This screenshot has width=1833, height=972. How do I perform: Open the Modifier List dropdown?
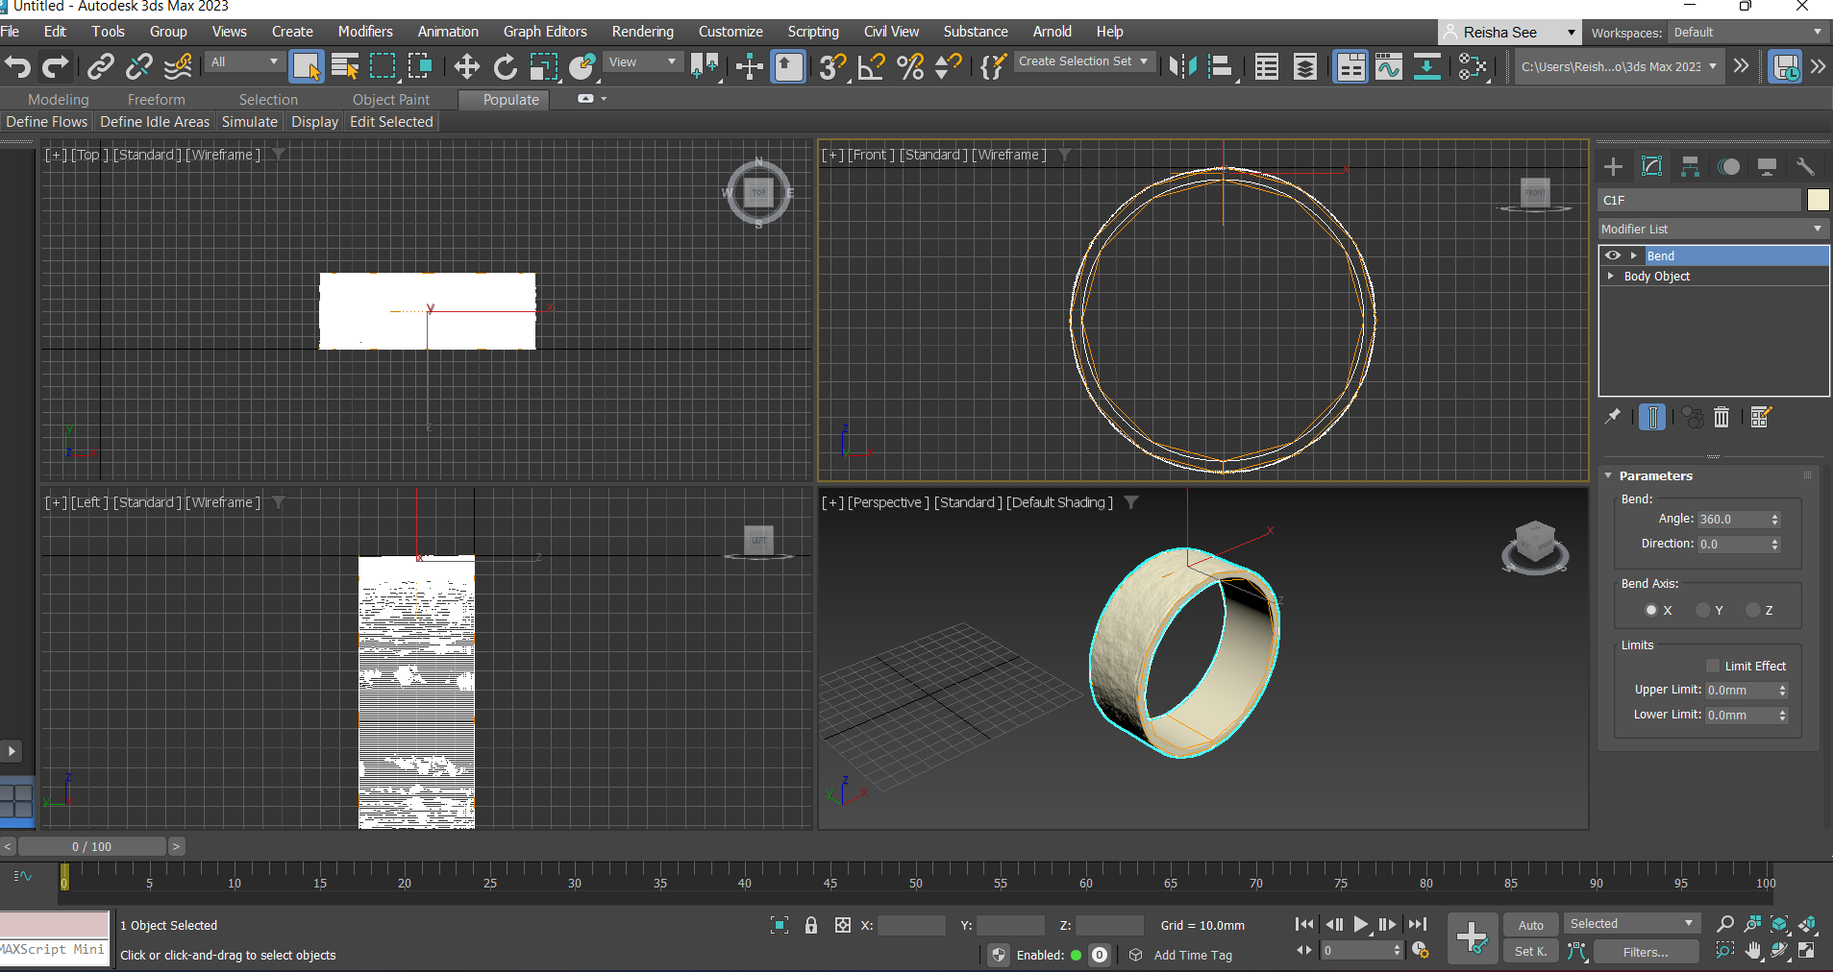pyautogui.click(x=1713, y=229)
